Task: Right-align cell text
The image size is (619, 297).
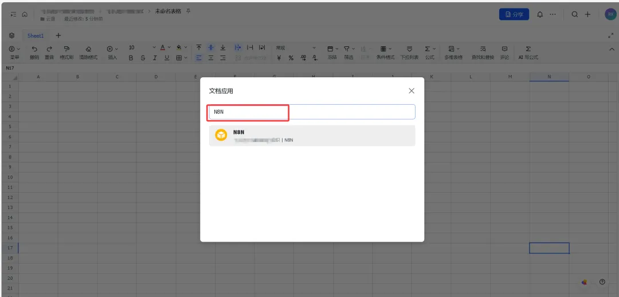Action: tap(222, 58)
